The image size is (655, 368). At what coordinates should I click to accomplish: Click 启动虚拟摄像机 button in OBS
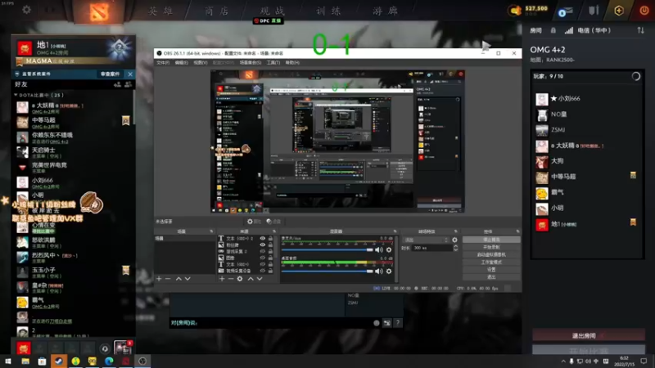(491, 255)
